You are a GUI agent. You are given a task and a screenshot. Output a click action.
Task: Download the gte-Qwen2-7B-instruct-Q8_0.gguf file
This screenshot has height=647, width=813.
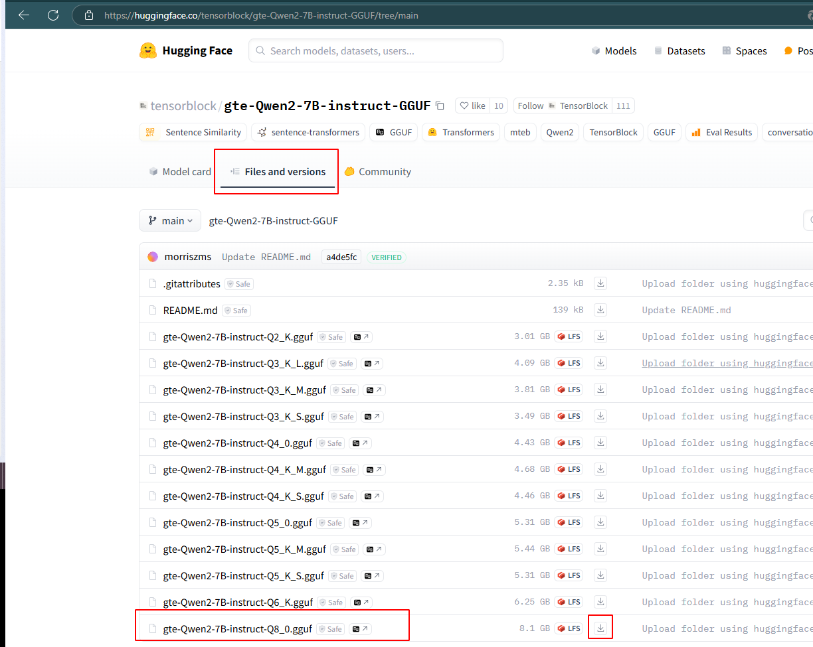(600, 628)
